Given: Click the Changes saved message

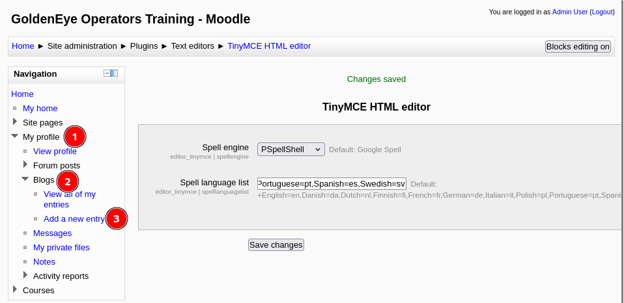Looking at the screenshot, I should [376, 79].
